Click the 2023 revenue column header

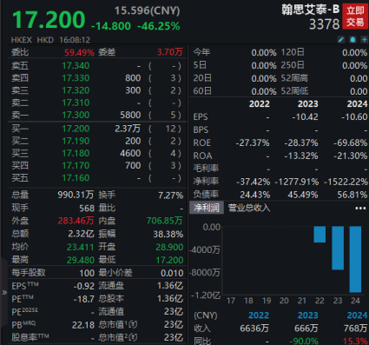tap(308, 315)
